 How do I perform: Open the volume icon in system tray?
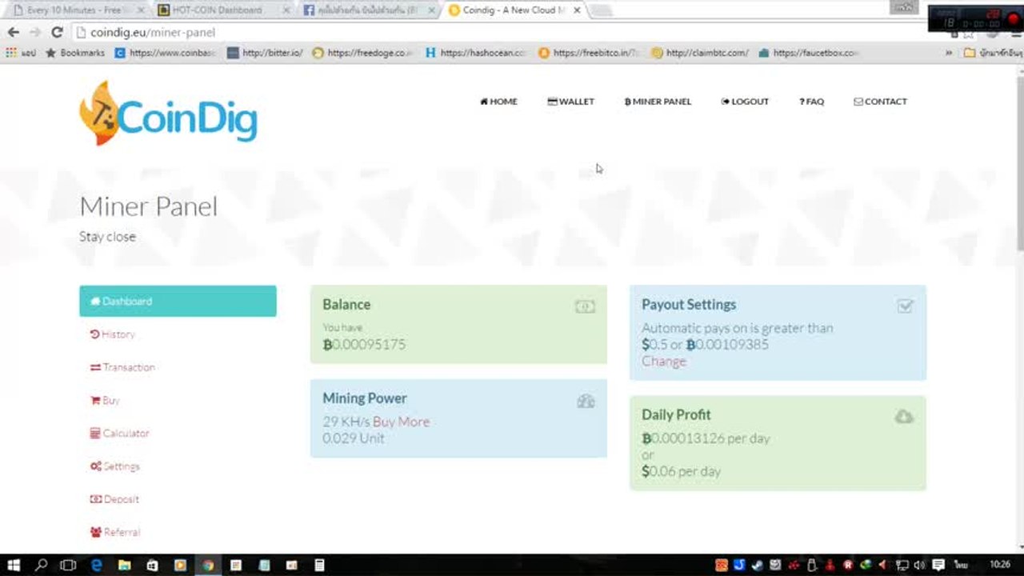(x=919, y=565)
